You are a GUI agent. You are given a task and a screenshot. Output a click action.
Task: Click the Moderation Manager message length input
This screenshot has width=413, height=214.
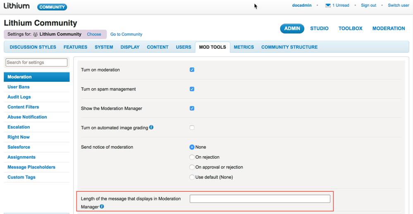260,199
